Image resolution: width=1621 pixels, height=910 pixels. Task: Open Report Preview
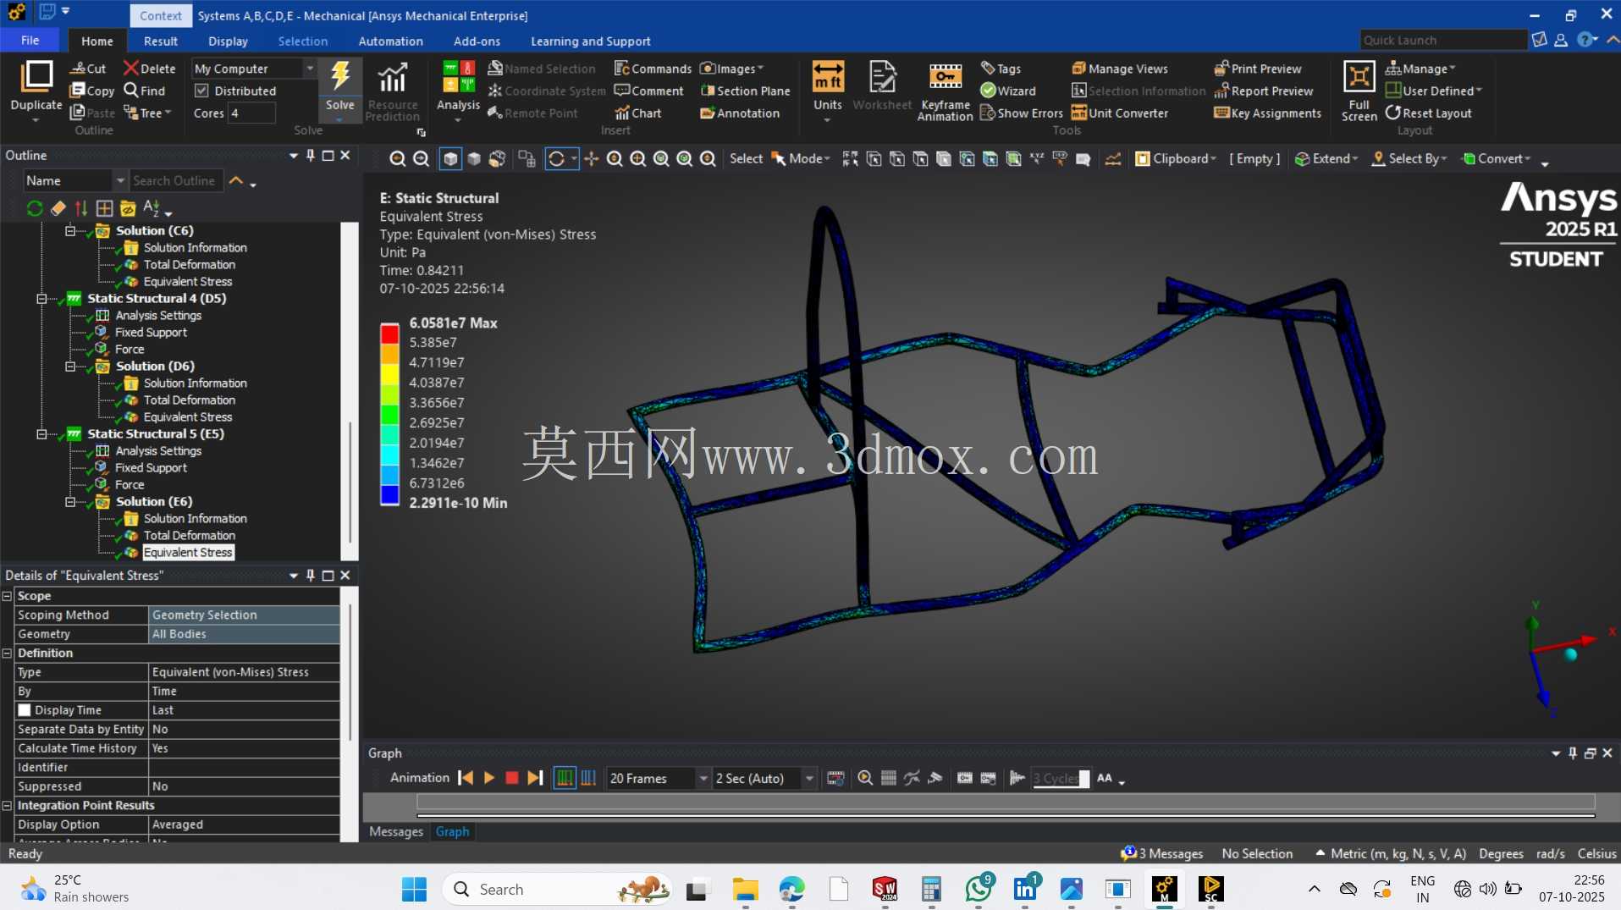tap(1264, 91)
